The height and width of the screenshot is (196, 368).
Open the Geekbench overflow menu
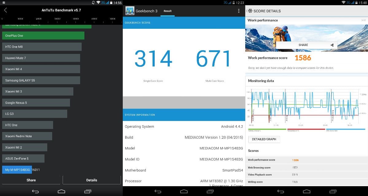tap(239, 11)
